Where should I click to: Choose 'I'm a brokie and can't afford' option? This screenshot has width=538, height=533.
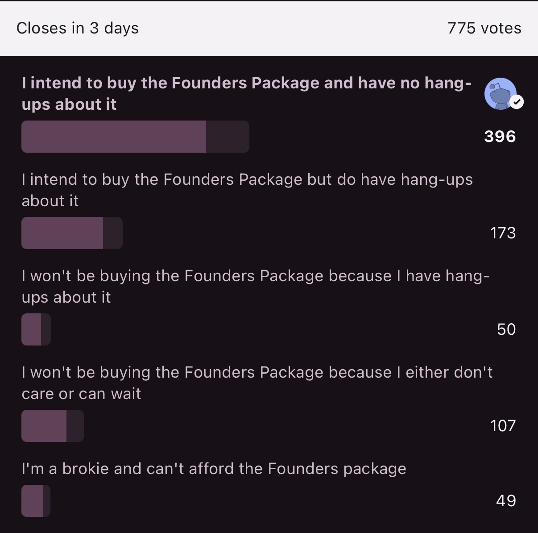214,469
